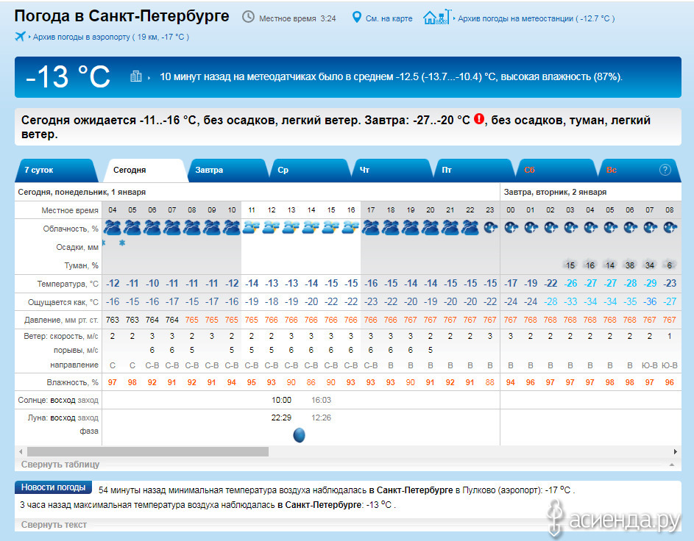Click the scrollbar left arrow
The image size is (694, 541).
tap(21, 452)
